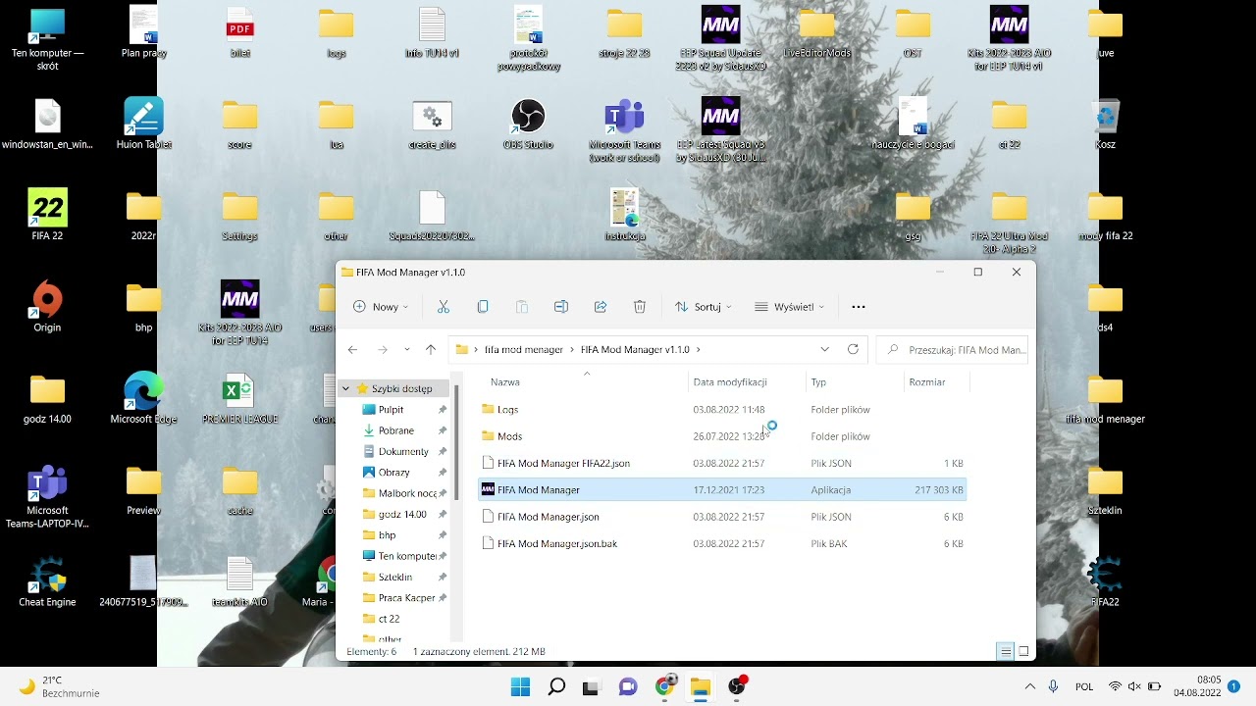This screenshot has height=706, width=1256.
Task: Open Task View from the taskbar
Action: click(591, 686)
